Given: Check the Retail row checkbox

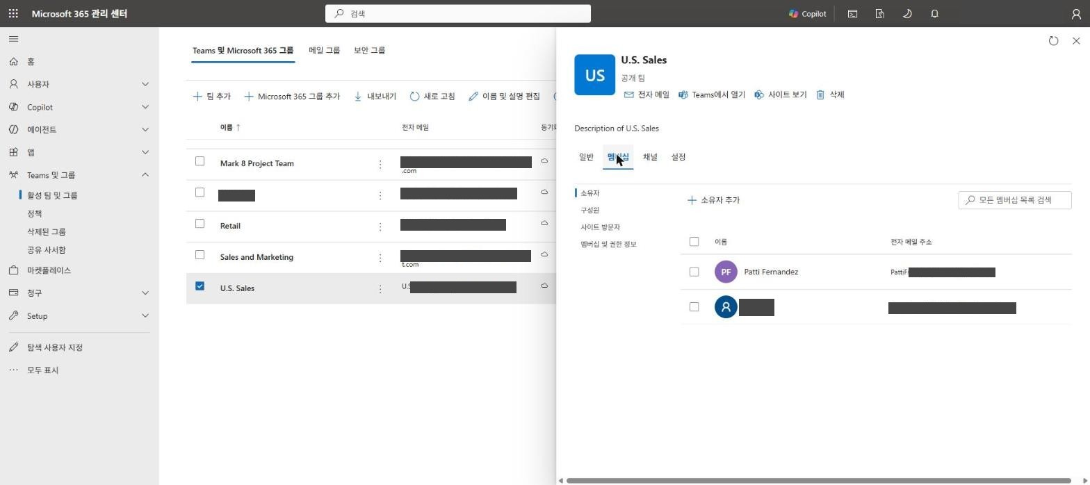Looking at the screenshot, I should [x=200, y=224].
